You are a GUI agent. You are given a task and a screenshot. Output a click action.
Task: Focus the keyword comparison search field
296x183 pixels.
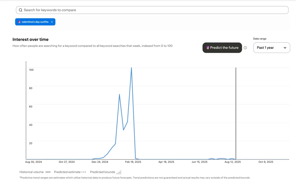click(152, 10)
